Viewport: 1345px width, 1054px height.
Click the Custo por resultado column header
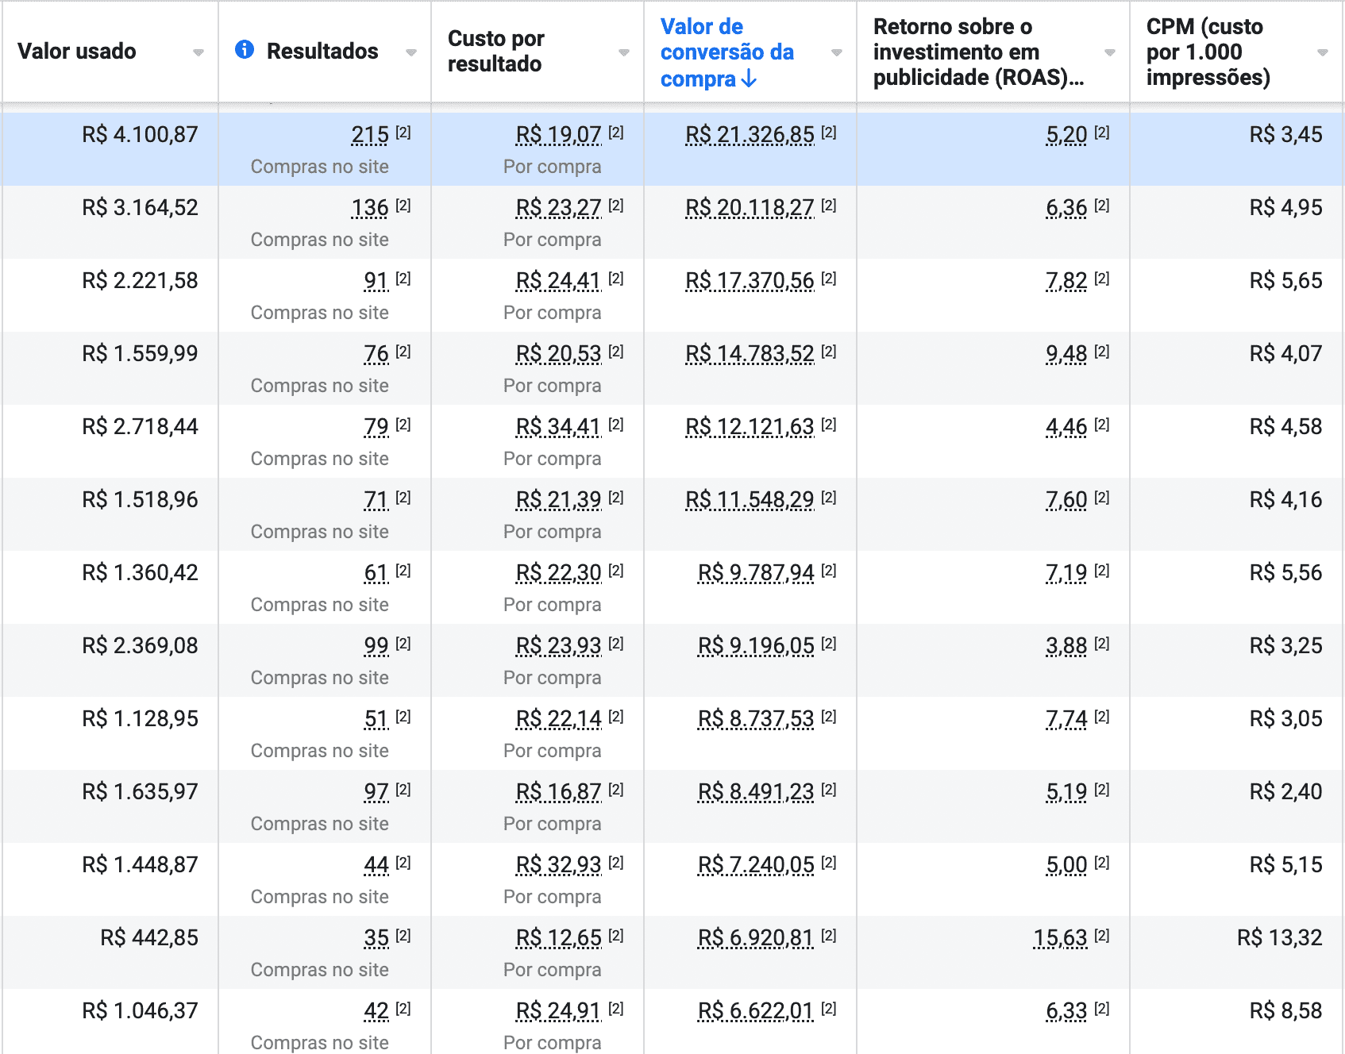coord(496,51)
